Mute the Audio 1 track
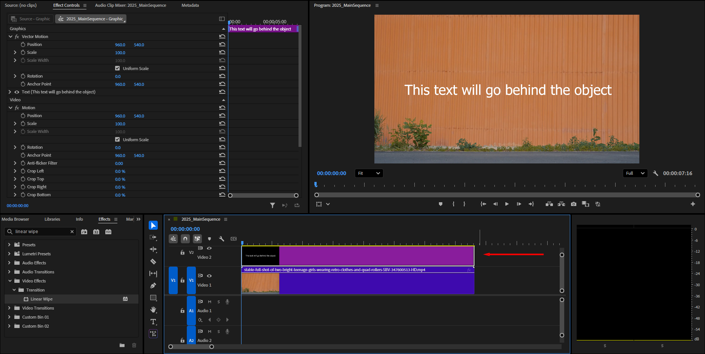 point(209,302)
